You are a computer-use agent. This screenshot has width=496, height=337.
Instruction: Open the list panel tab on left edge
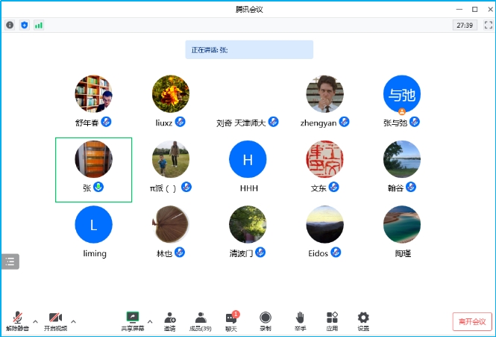pos(10,261)
